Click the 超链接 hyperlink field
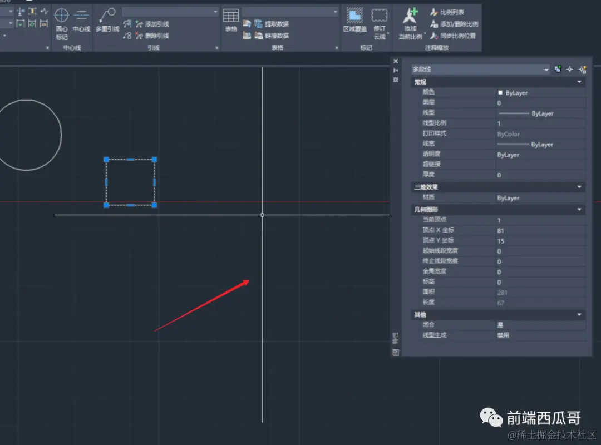 (x=540, y=165)
